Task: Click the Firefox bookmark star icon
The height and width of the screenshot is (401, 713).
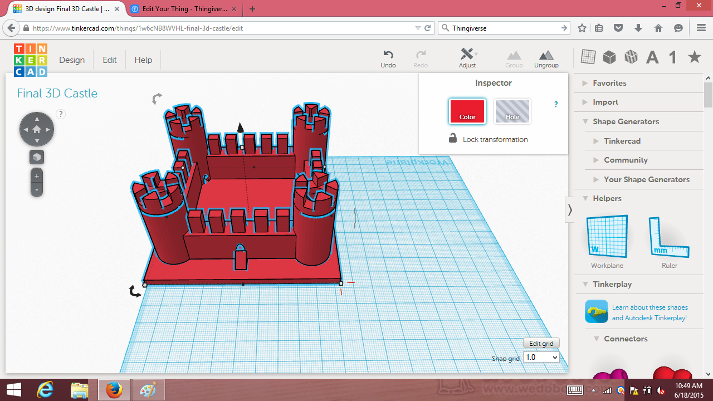Action: click(582, 28)
